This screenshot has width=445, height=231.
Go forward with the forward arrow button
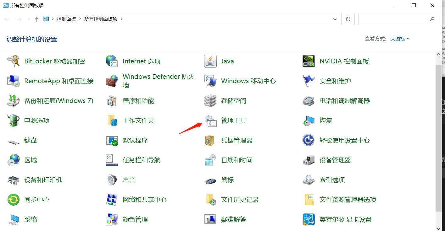coord(19,19)
